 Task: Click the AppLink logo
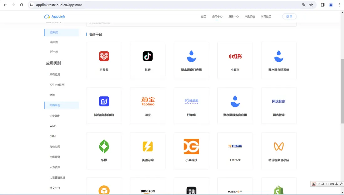[55, 16]
